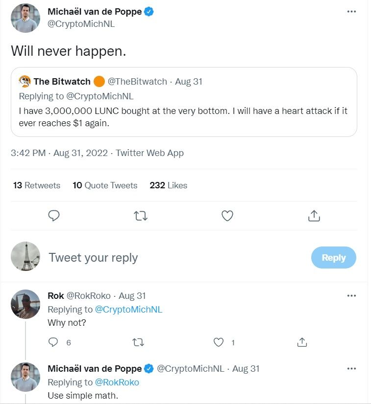371x404 pixels.
Task: Click the reply icon under main tweet
Action: [54, 216]
